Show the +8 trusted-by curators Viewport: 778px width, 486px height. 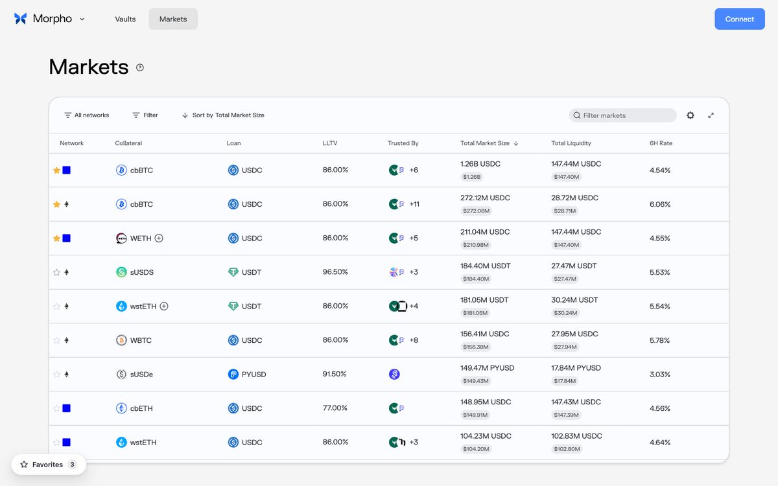(x=414, y=340)
